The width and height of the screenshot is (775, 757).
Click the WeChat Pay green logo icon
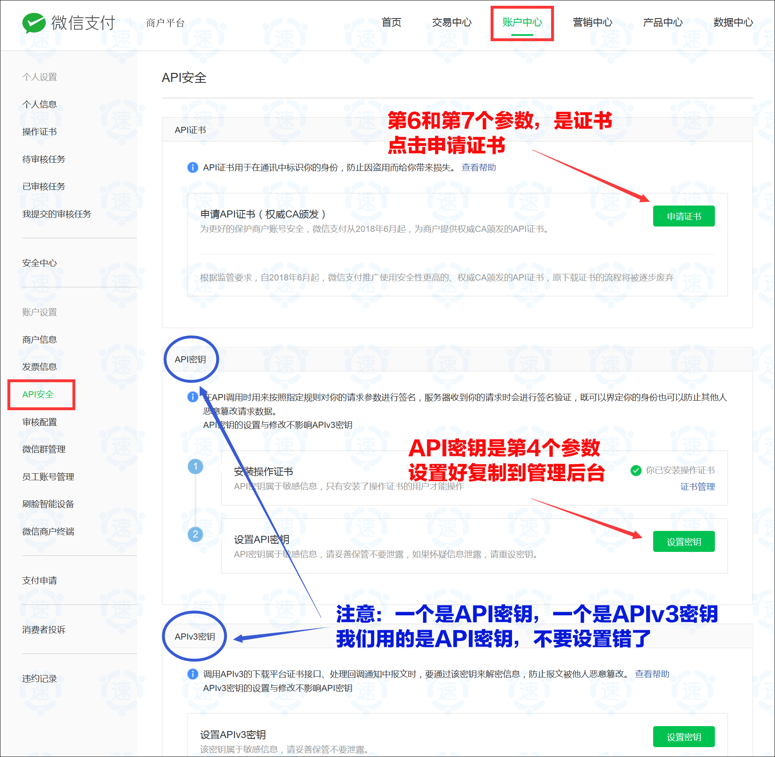pyautogui.click(x=34, y=23)
